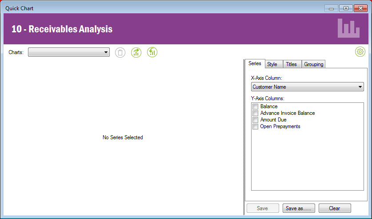372x219 pixels.
Task: Click the delete chart trash icon
Action: pyautogui.click(x=120, y=52)
